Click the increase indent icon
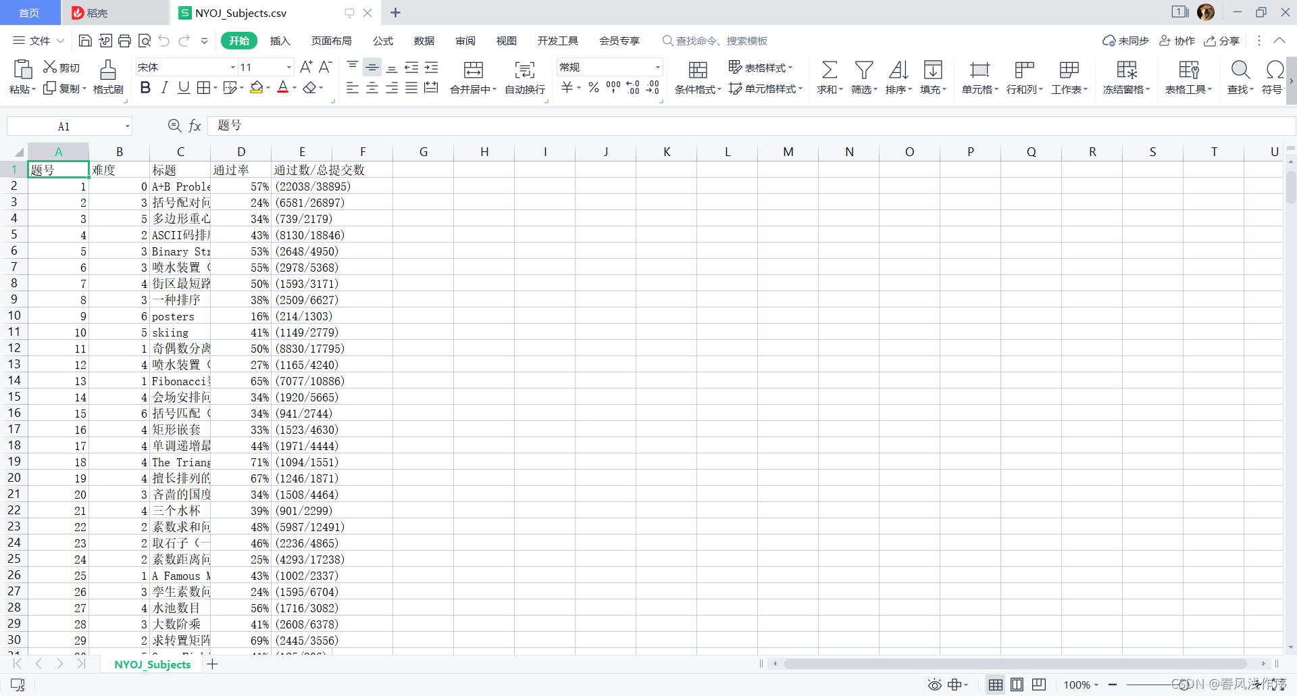The width and height of the screenshot is (1297, 696). click(x=431, y=67)
